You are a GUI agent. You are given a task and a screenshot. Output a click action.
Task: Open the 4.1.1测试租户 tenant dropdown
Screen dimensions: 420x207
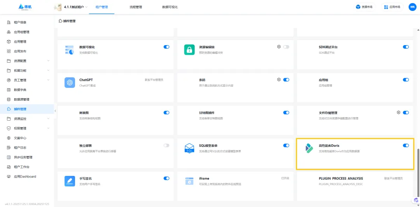(71, 7)
